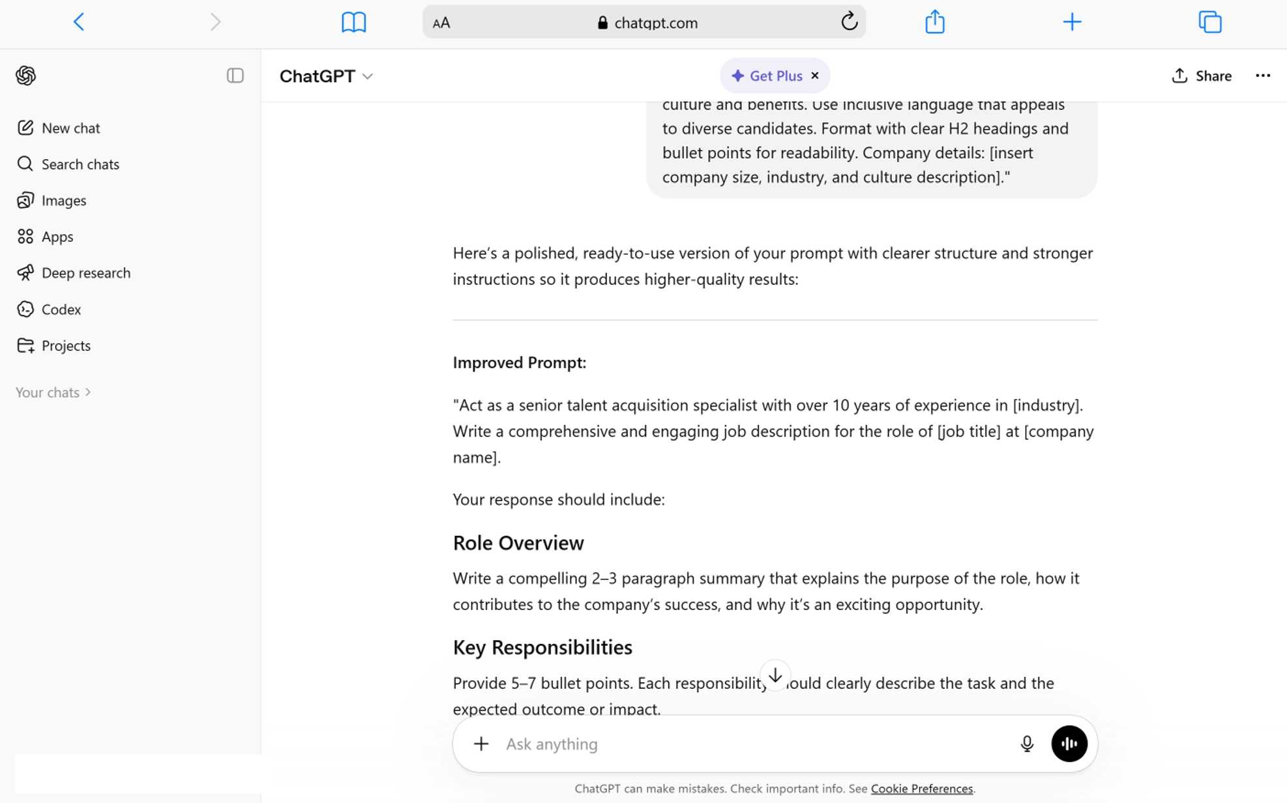
Task: Open the Cookie Preferences link
Action: [921, 789]
